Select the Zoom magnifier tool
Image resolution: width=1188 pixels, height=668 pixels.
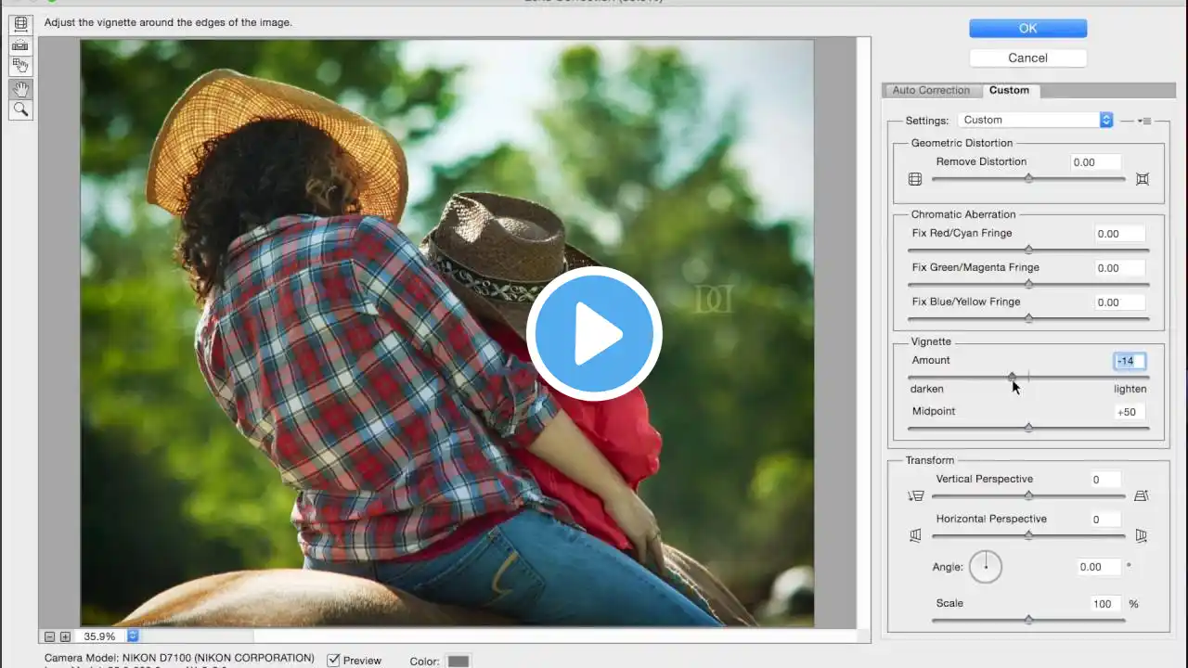click(20, 110)
